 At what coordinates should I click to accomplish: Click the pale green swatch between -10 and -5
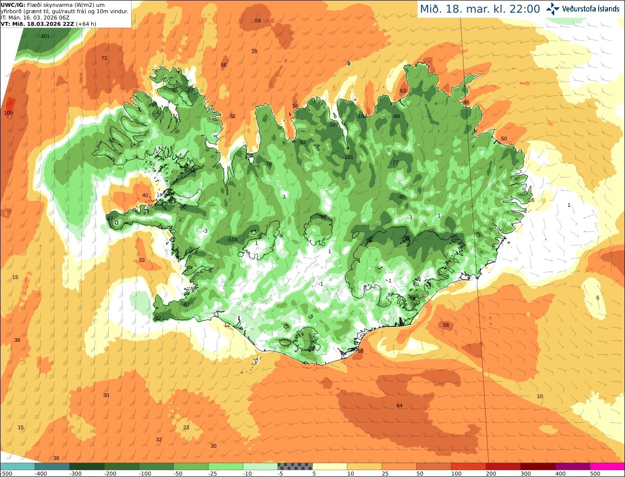(x=260, y=466)
